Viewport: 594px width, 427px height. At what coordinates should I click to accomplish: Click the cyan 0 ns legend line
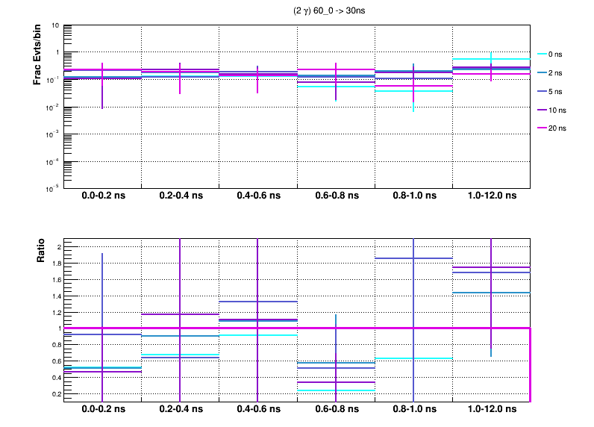[x=542, y=54]
